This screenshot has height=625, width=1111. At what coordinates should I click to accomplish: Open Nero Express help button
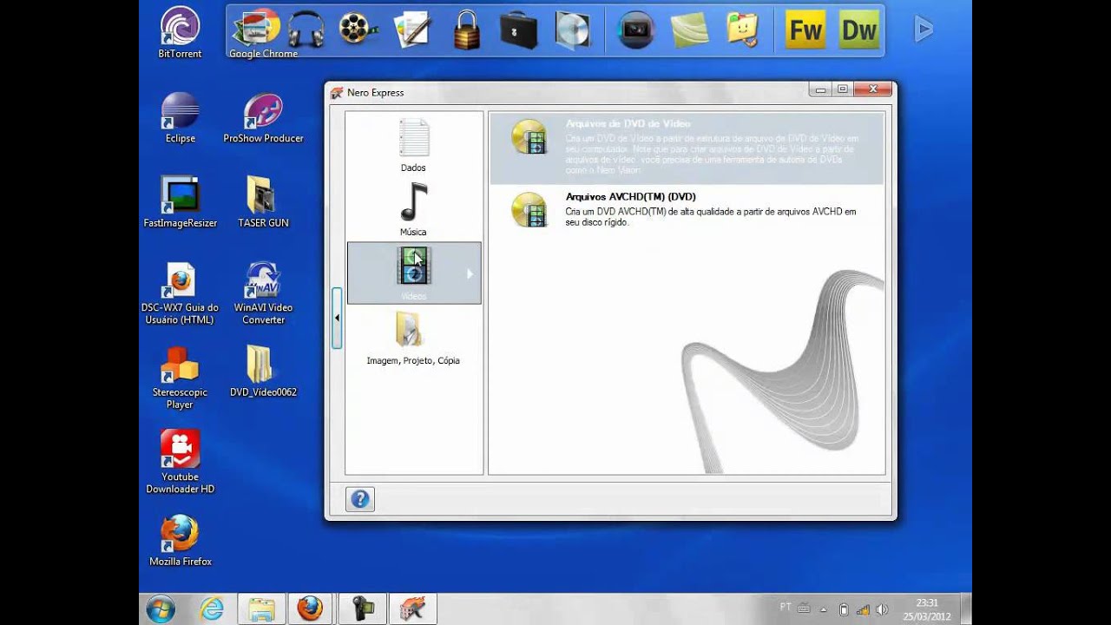click(360, 499)
